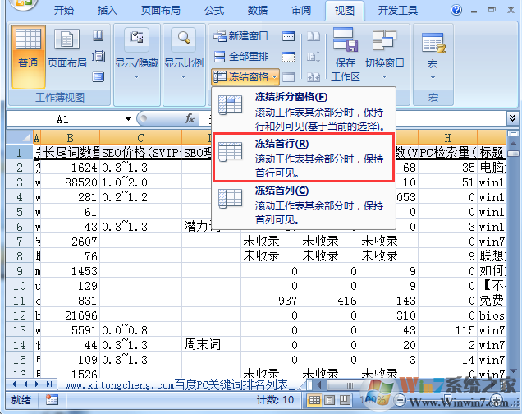Click cell containing 88520

71,182
